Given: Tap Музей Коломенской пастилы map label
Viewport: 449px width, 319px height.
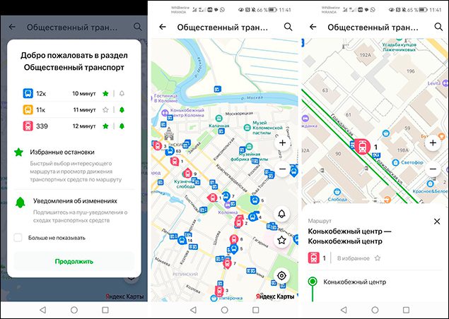Looking at the screenshot, I should [267, 128].
